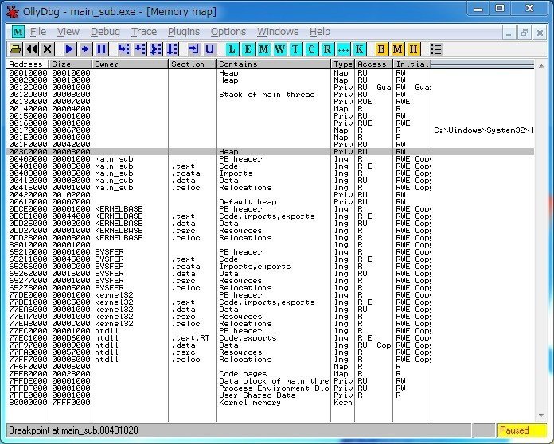Click the Execute till return icon
Image resolution: width=554 pixels, height=444 pixels.
[194, 49]
